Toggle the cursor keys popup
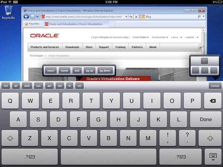This screenshot has height=167, width=223. 215,86
